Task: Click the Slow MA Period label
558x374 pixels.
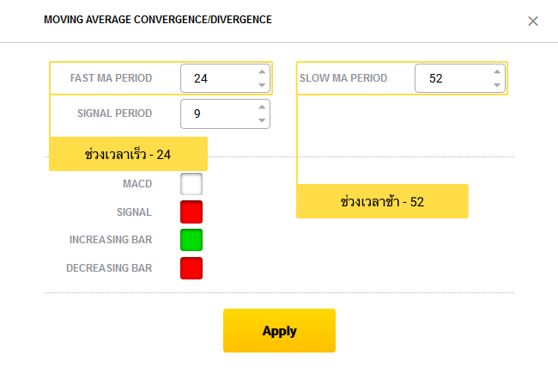Action: coord(343,78)
